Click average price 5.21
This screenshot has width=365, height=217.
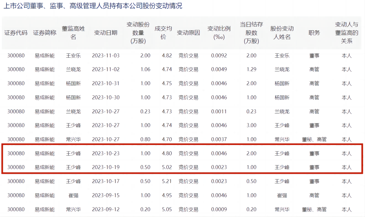click(x=167, y=181)
